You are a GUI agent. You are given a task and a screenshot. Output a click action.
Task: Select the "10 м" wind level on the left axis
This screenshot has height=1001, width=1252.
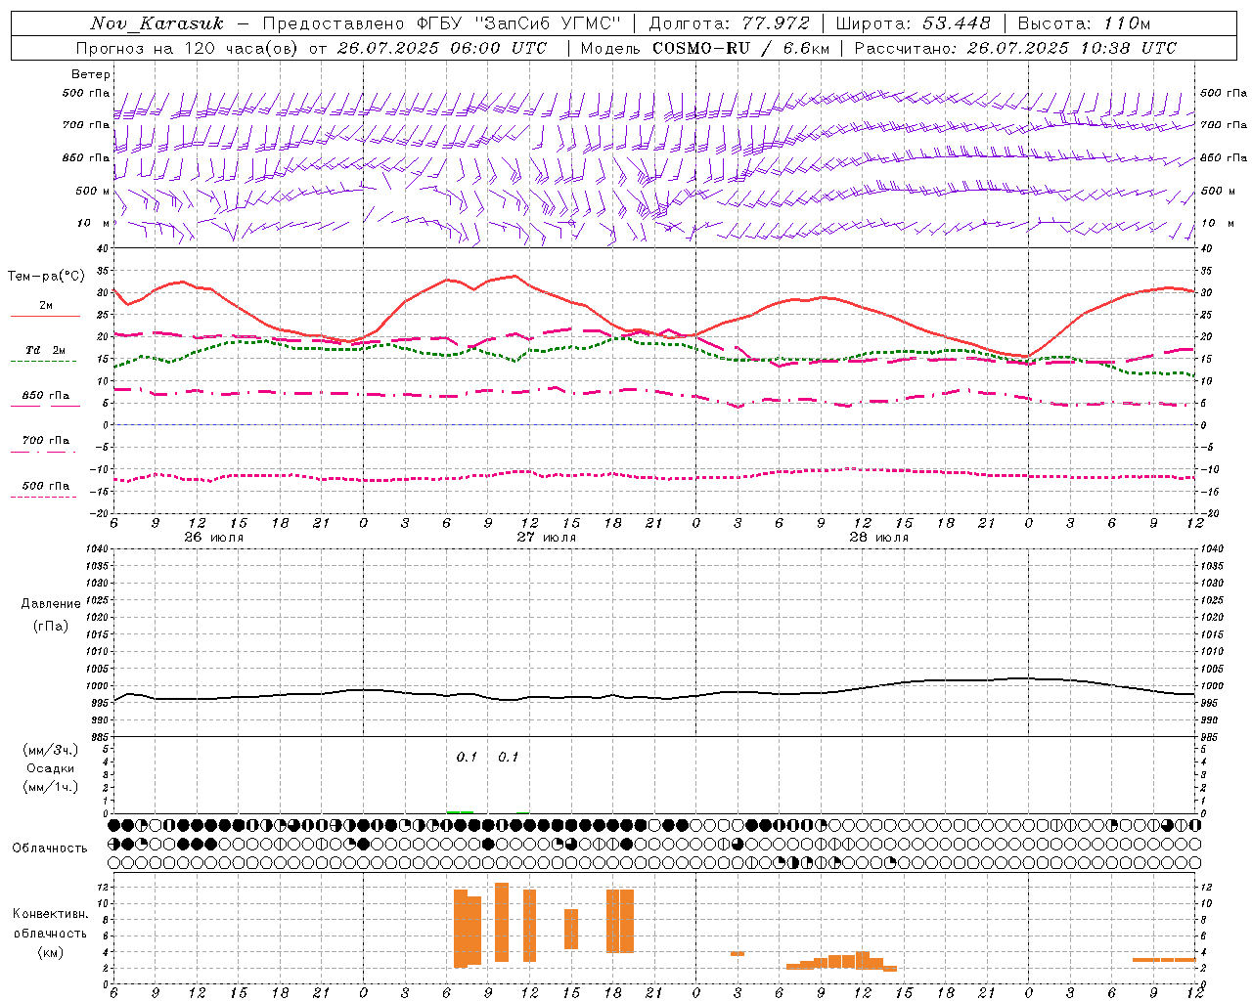pos(93,224)
